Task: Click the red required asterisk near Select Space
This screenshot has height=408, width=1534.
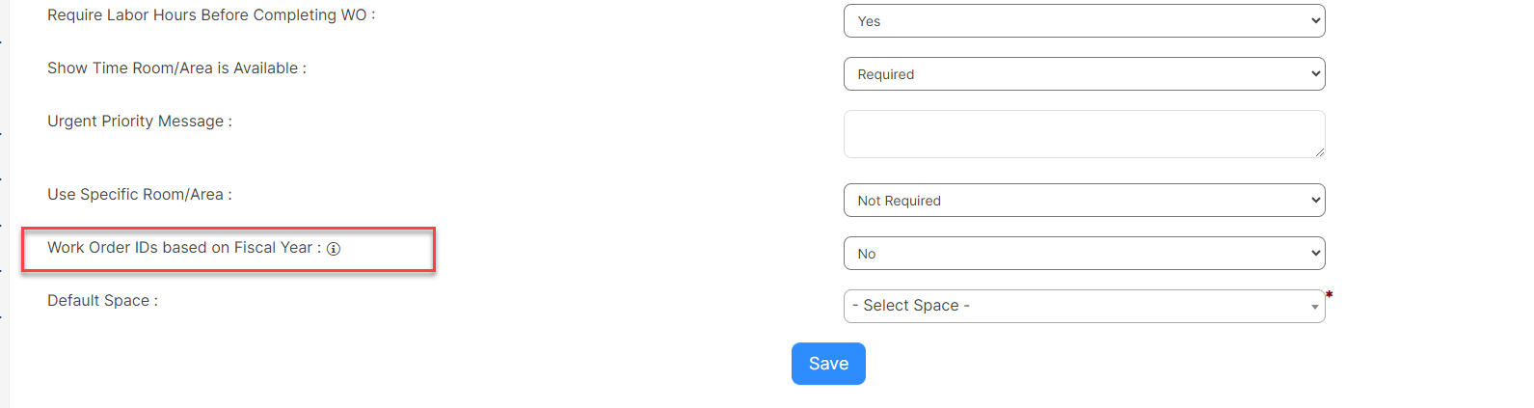Action: 1330,295
